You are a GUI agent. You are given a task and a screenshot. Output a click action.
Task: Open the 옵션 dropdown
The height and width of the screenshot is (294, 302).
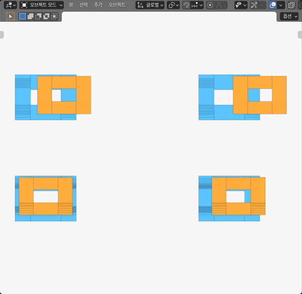coord(290,16)
